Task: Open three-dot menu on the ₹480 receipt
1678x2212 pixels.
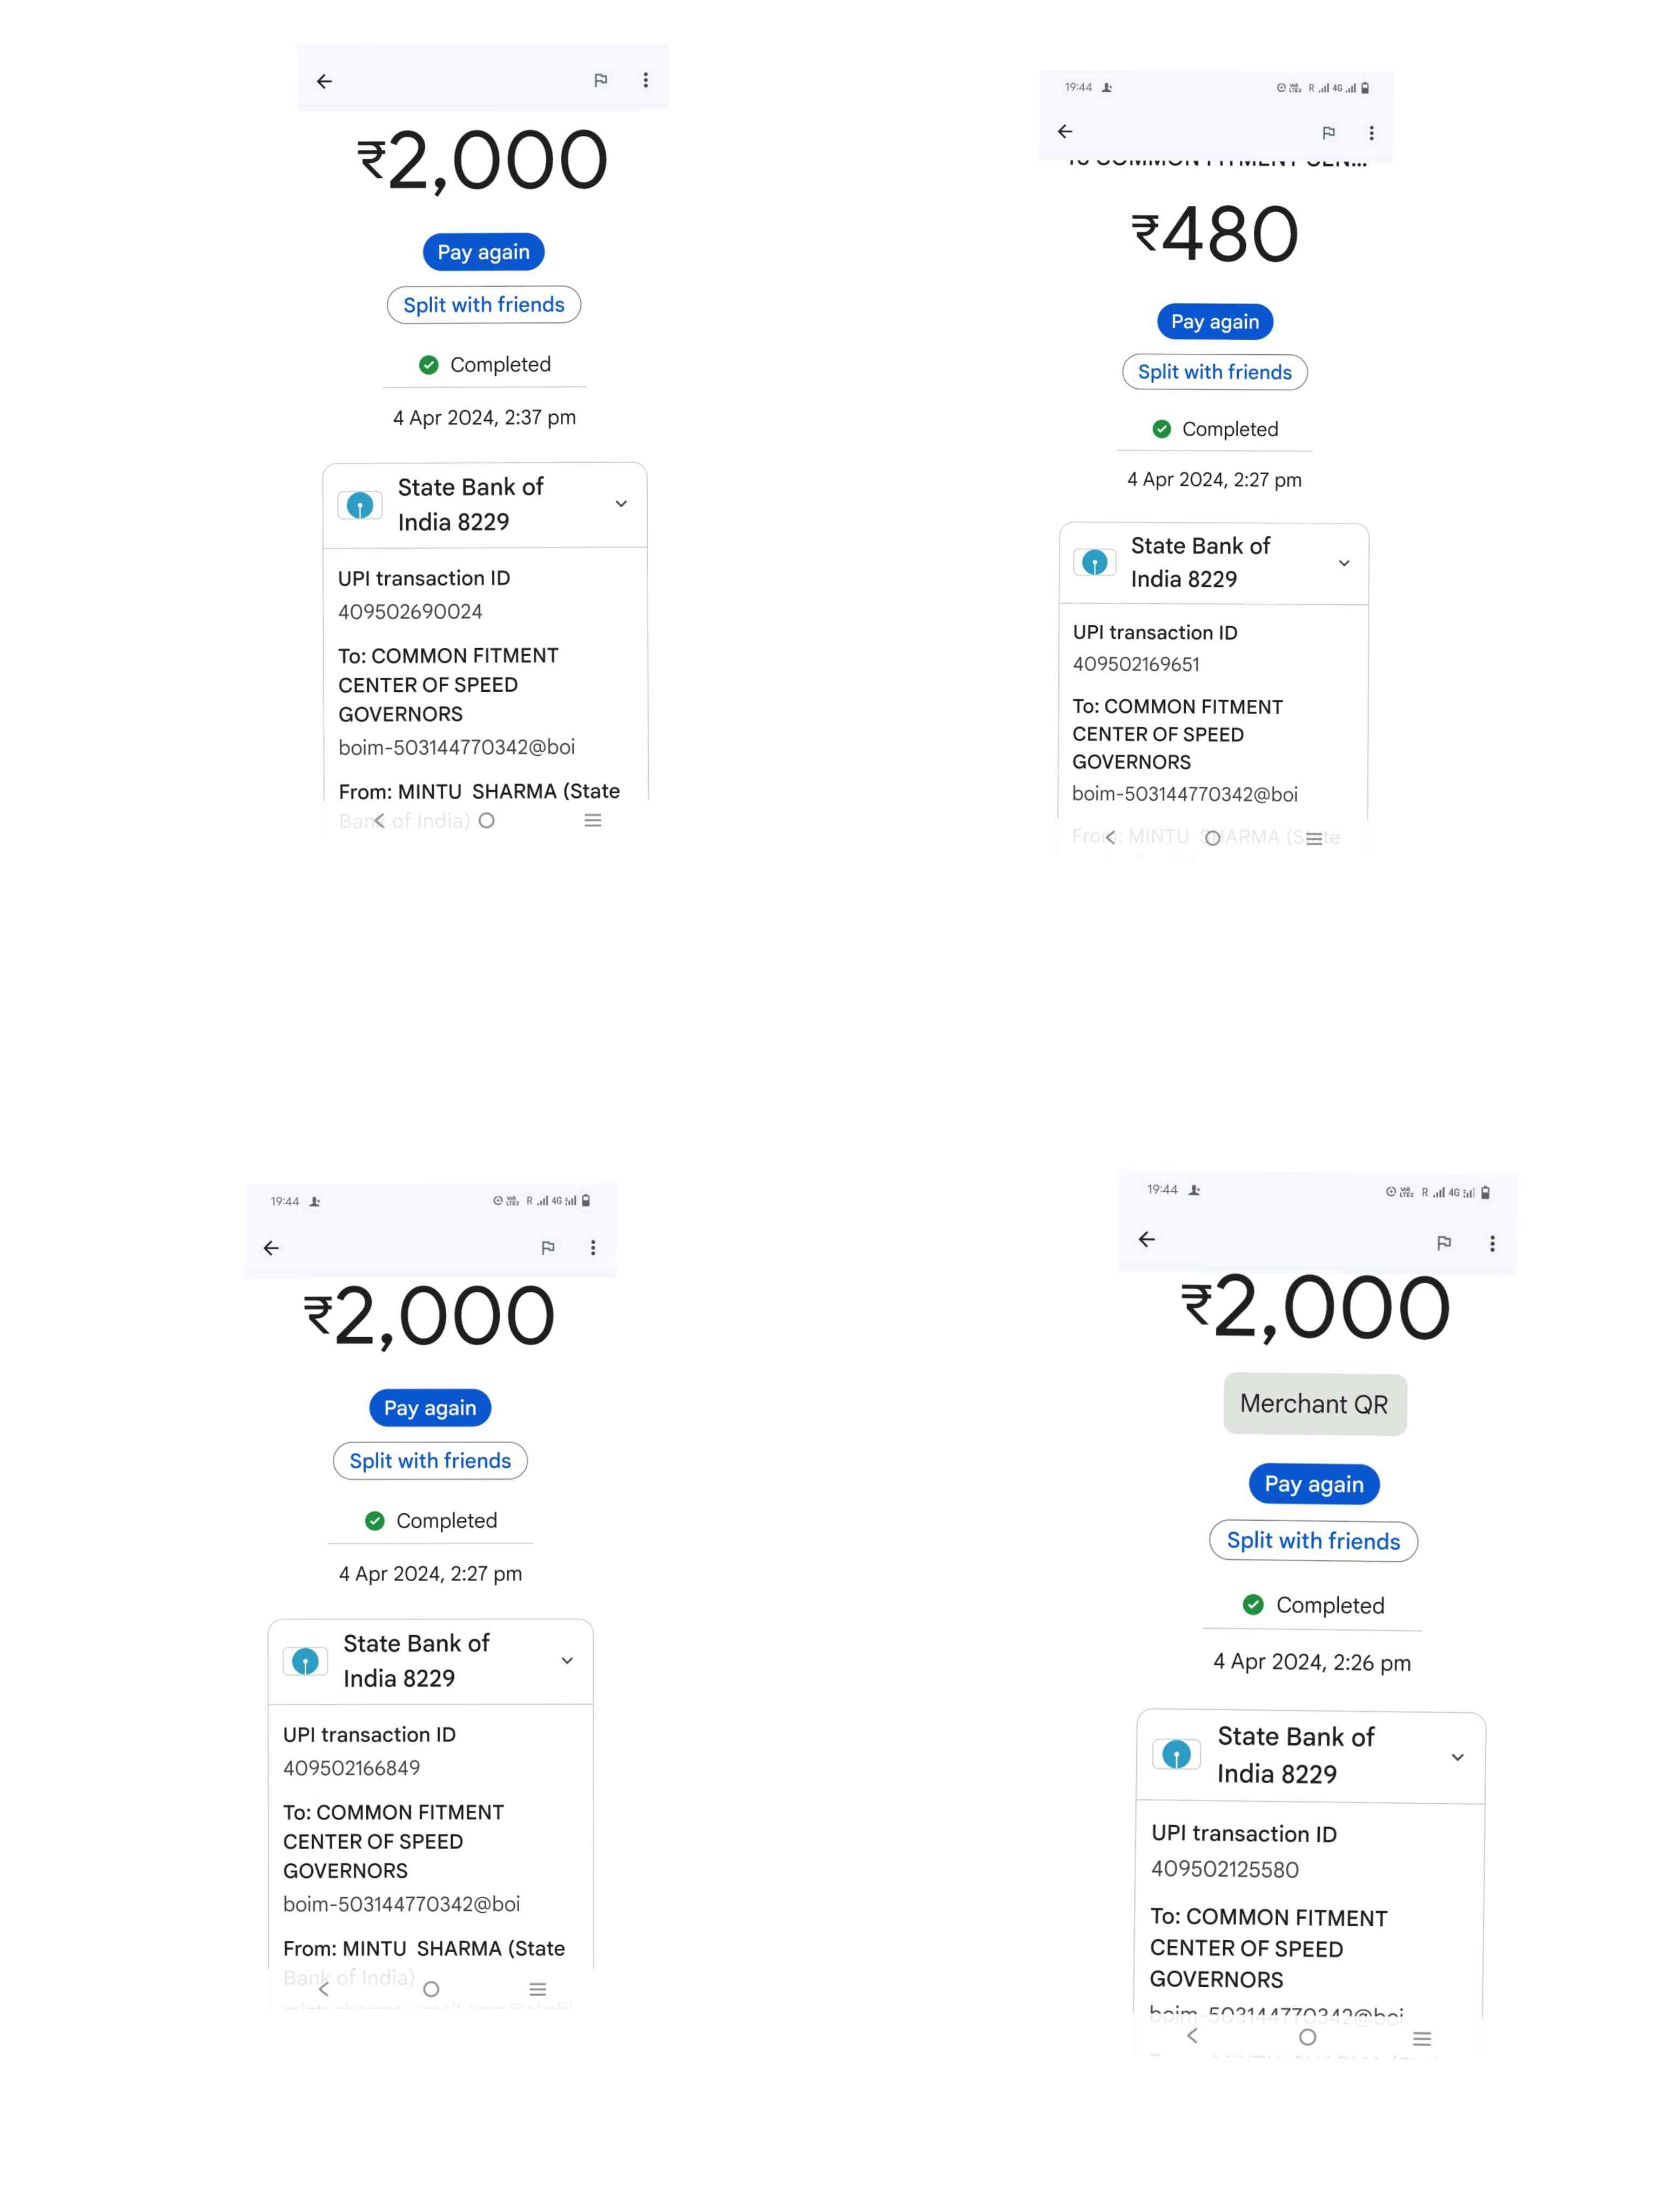Action: [x=1371, y=133]
